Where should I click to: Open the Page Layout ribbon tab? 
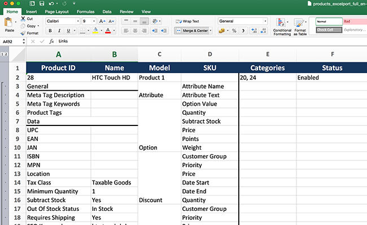[x=56, y=12]
